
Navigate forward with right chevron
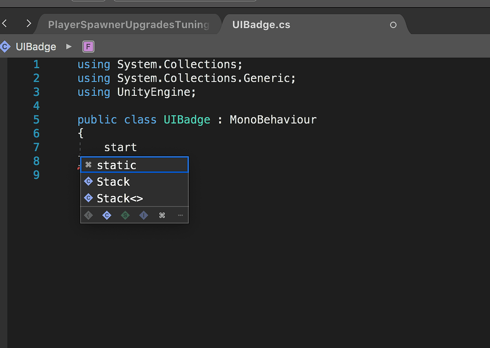(x=29, y=23)
